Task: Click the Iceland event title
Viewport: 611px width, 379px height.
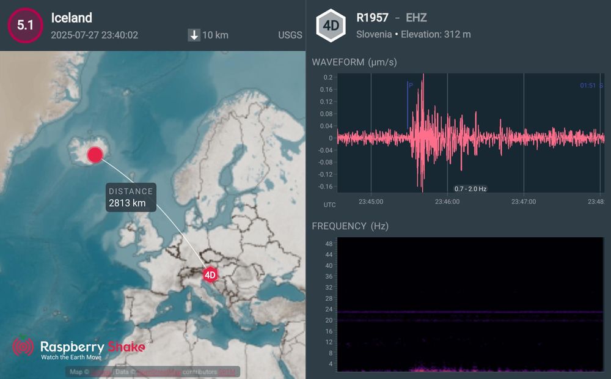Action: (71, 18)
